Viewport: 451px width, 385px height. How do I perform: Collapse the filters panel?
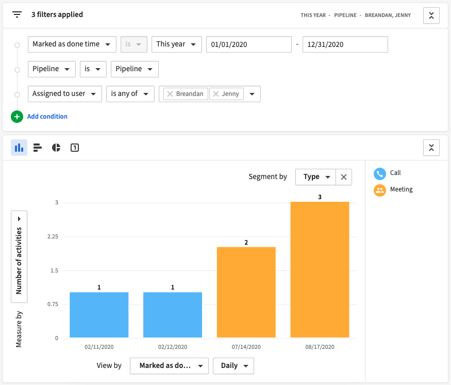(x=431, y=15)
